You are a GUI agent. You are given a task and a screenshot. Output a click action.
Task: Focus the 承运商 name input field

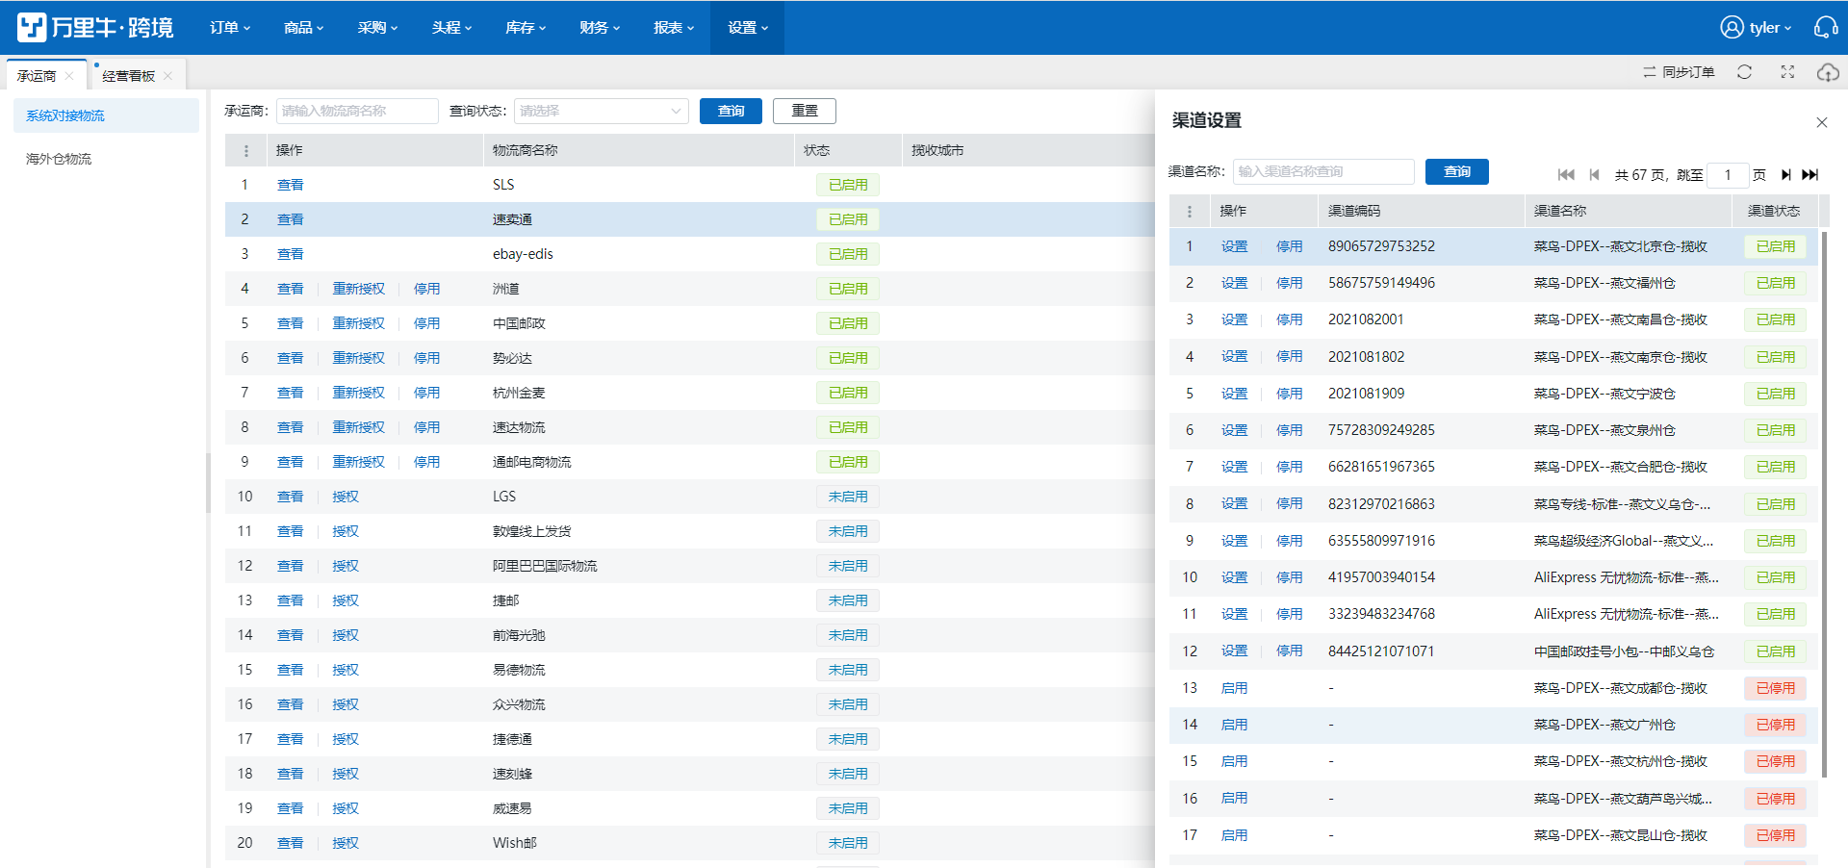(x=357, y=111)
